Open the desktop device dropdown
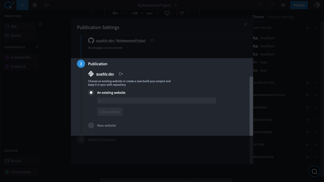Screen dimensions: 324x182 click(169, 13)
